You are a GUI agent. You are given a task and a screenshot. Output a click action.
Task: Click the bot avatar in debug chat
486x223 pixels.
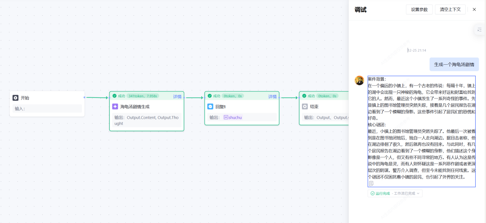[360, 80]
